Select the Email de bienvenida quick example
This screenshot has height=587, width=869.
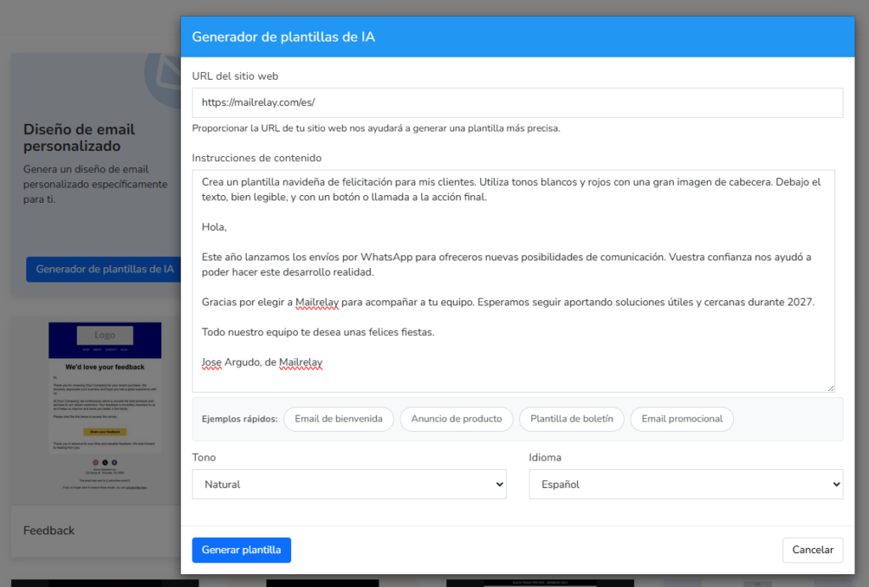[x=339, y=419]
